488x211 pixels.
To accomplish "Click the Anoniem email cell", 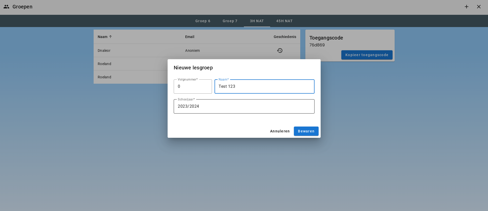I will click(x=192, y=51).
